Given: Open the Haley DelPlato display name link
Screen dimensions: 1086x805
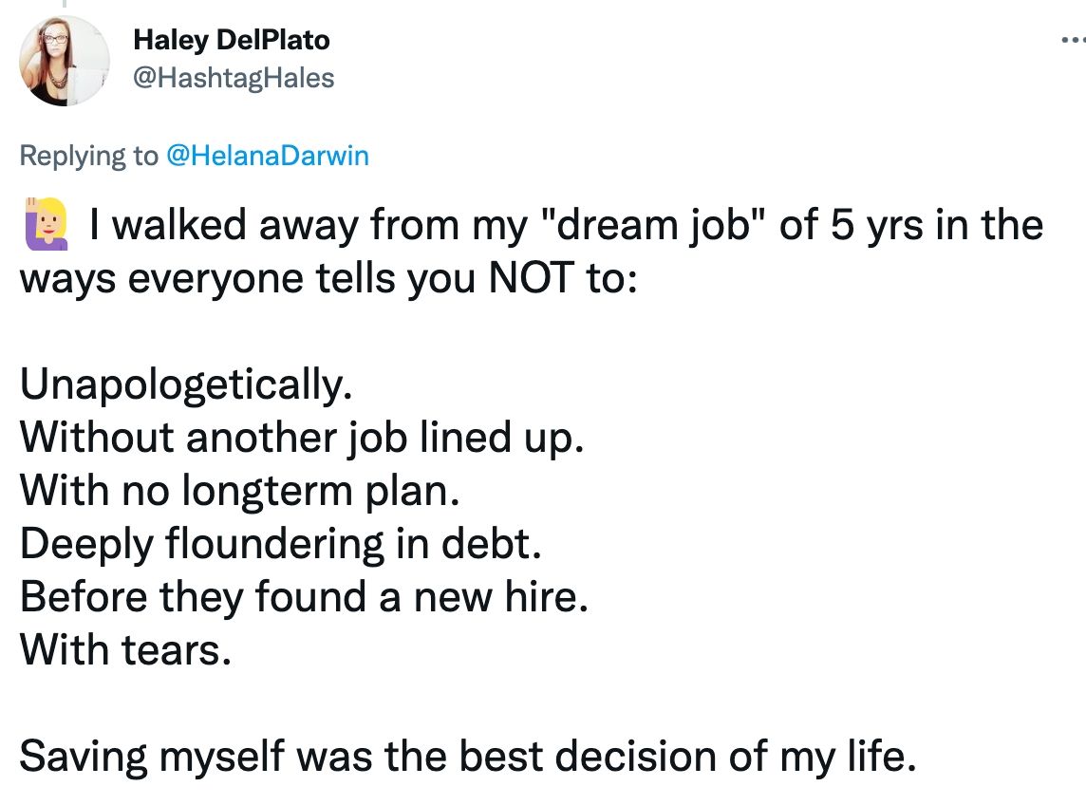Looking at the screenshot, I should click(x=232, y=40).
